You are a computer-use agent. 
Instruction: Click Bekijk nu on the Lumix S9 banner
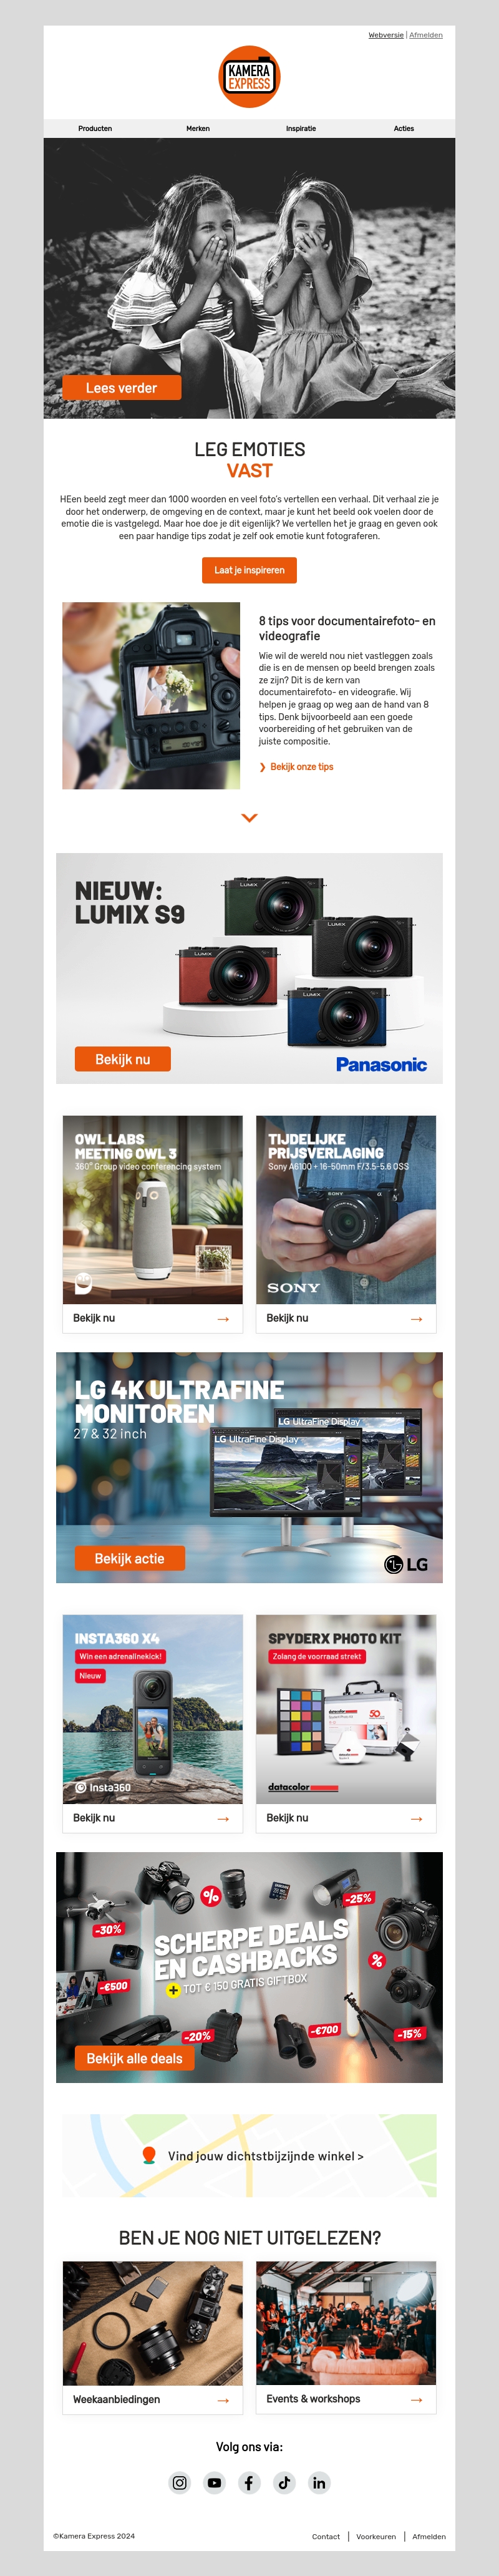click(x=123, y=1059)
